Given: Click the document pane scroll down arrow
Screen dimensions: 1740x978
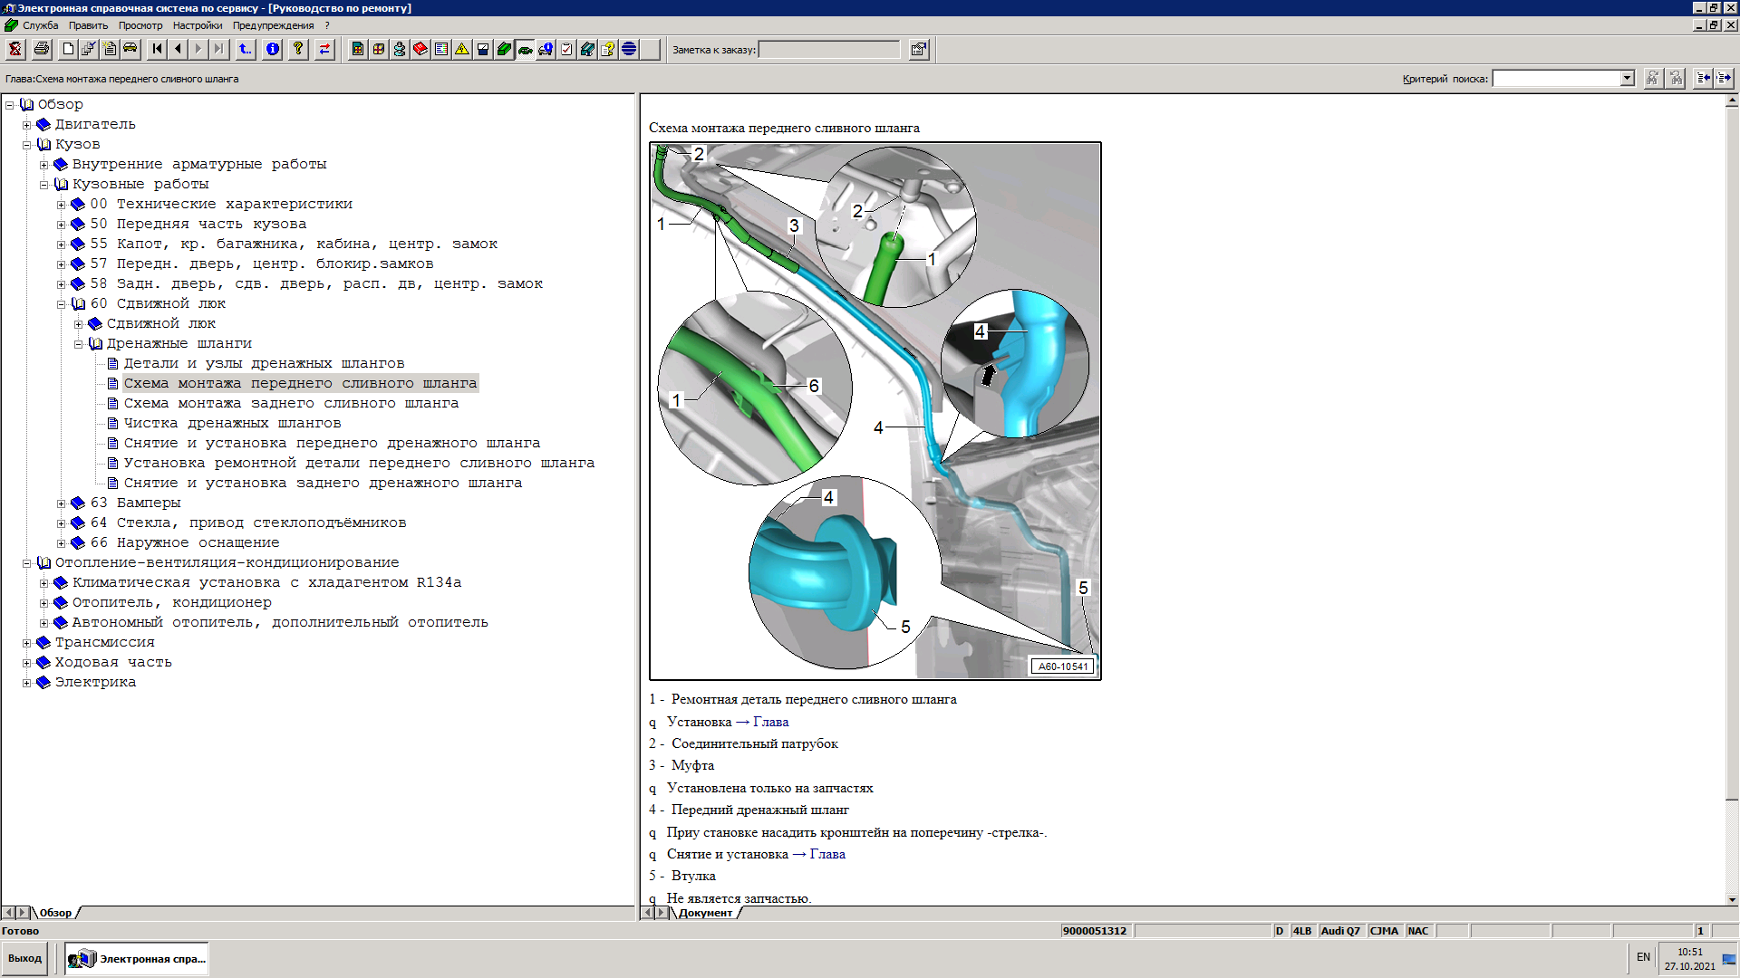Looking at the screenshot, I should (x=1732, y=900).
